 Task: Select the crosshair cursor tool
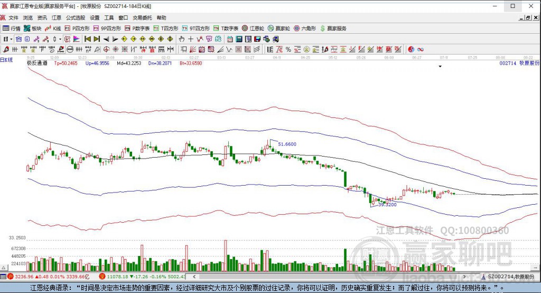(190, 39)
